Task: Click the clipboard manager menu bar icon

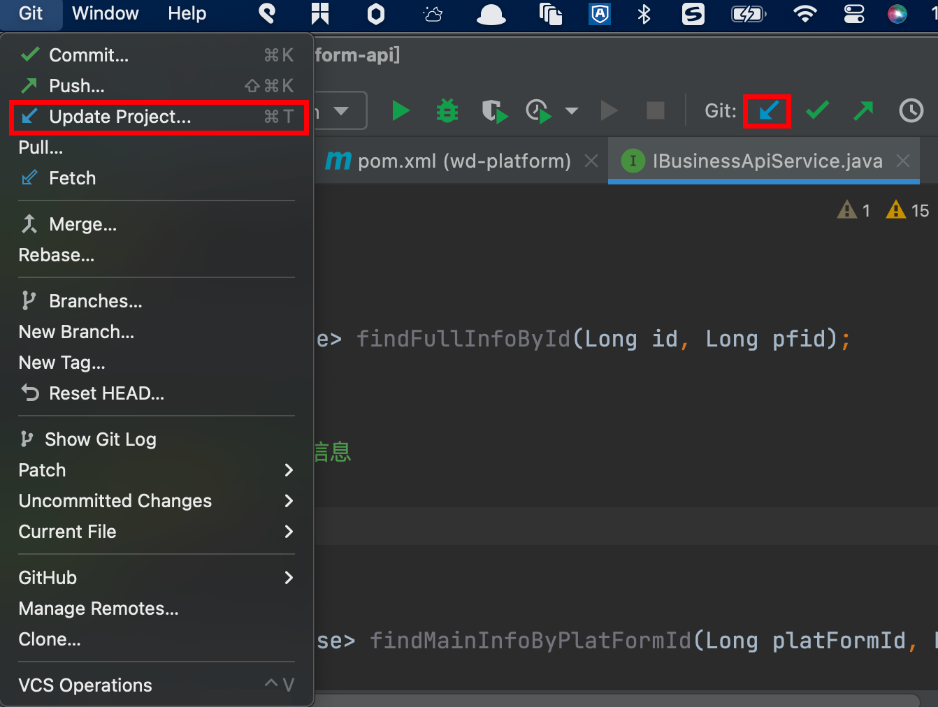Action: pos(551,14)
